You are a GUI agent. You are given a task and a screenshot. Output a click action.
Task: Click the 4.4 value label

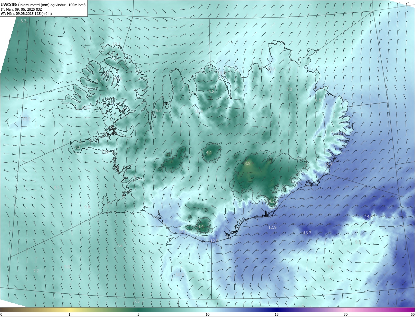[201, 227]
